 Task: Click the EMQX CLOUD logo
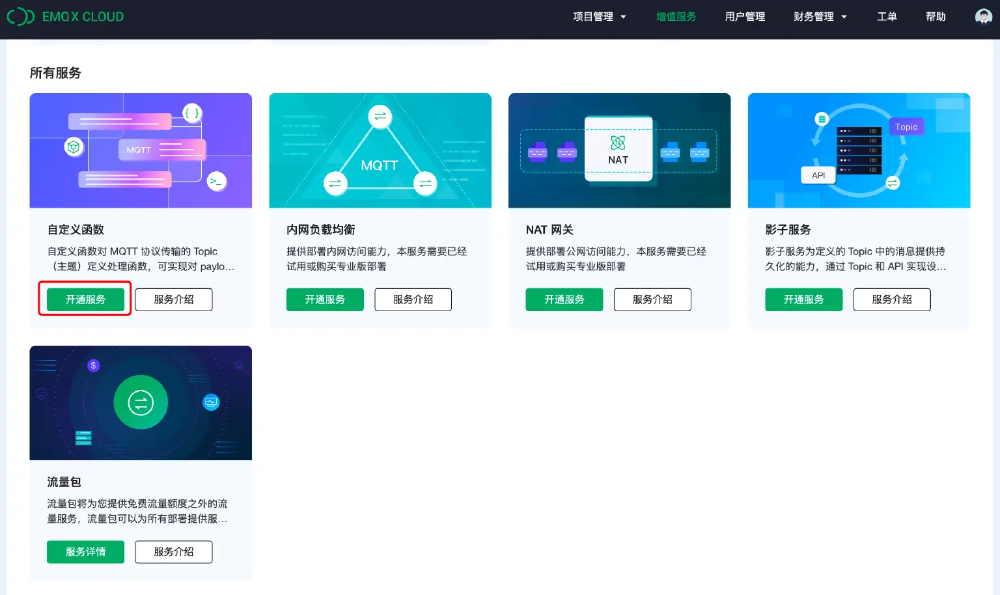tap(65, 16)
